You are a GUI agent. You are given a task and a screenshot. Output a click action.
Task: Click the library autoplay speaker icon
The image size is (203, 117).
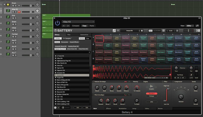point(59,108)
